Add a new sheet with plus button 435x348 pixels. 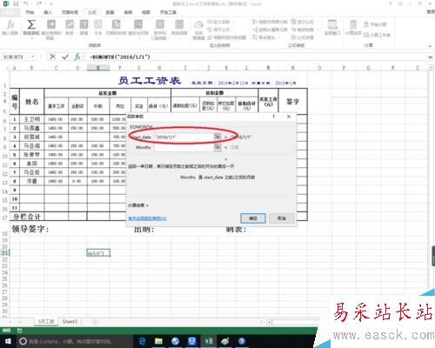(95, 322)
